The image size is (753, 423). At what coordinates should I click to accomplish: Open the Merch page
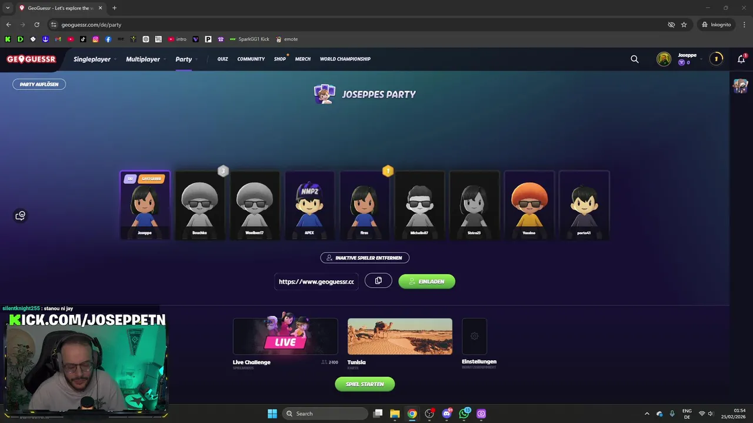(303, 59)
